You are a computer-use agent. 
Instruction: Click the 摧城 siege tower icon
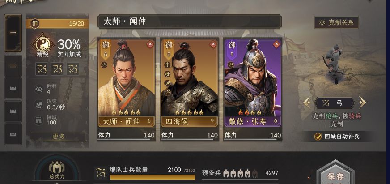pos(39,120)
